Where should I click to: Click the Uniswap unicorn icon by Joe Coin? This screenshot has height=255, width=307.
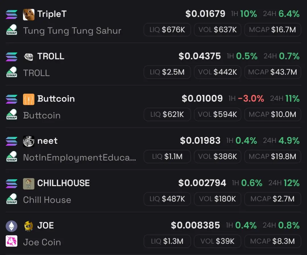point(12,241)
